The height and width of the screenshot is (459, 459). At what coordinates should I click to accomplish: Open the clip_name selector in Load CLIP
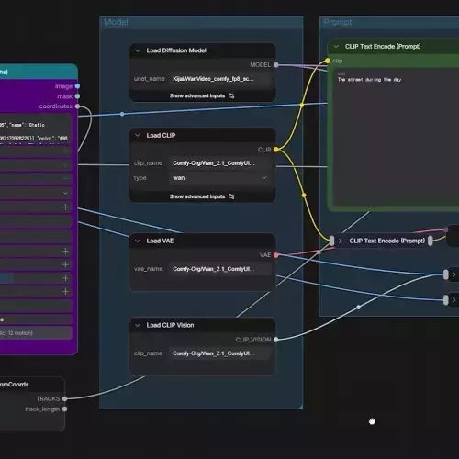pyautogui.click(x=219, y=163)
